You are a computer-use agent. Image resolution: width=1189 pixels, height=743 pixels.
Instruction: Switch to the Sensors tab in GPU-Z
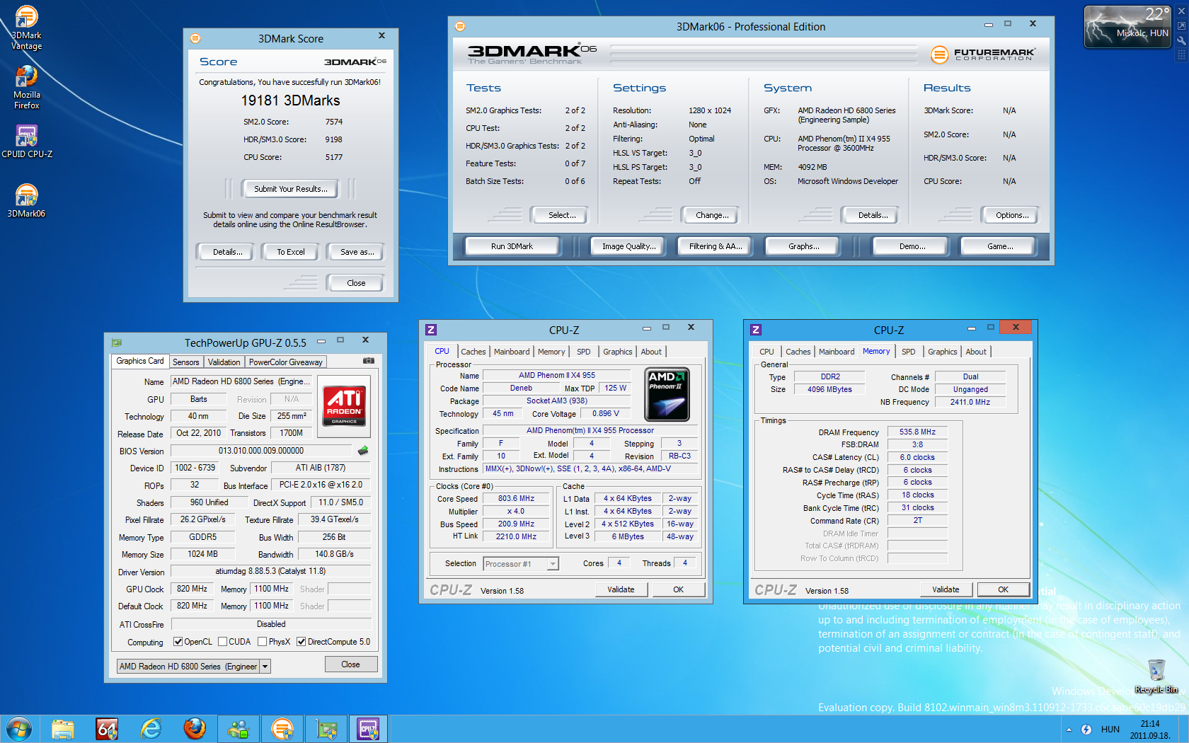click(185, 362)
